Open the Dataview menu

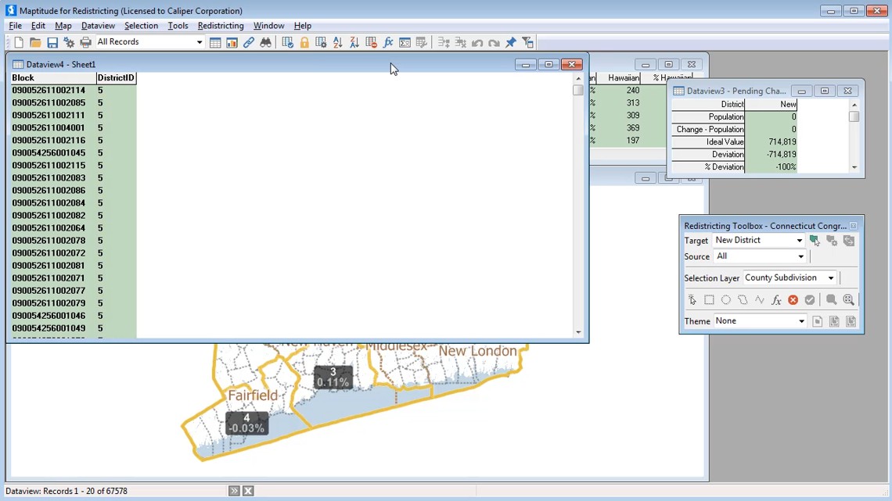point(98,25)
